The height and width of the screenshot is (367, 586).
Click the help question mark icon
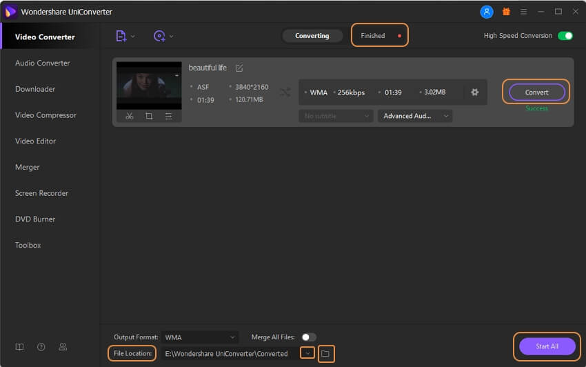(x=41, y=347)
